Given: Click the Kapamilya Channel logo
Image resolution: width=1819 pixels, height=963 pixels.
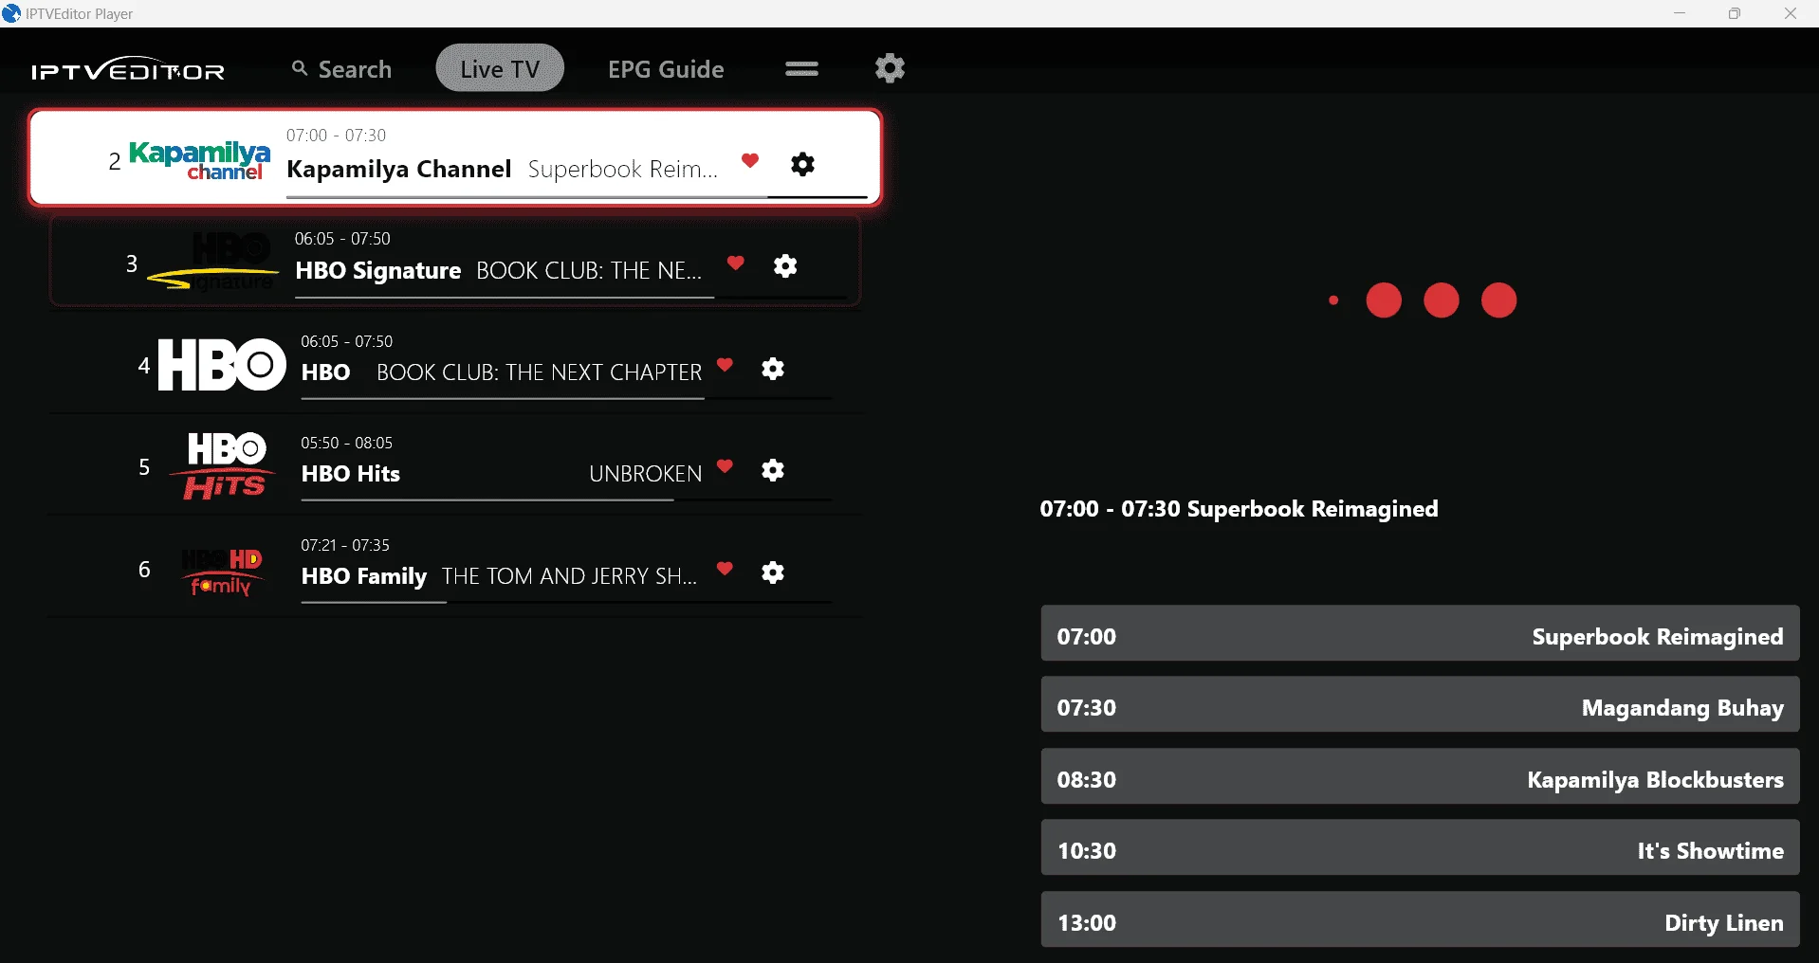Looking at the screenshot, I should 199,160.
